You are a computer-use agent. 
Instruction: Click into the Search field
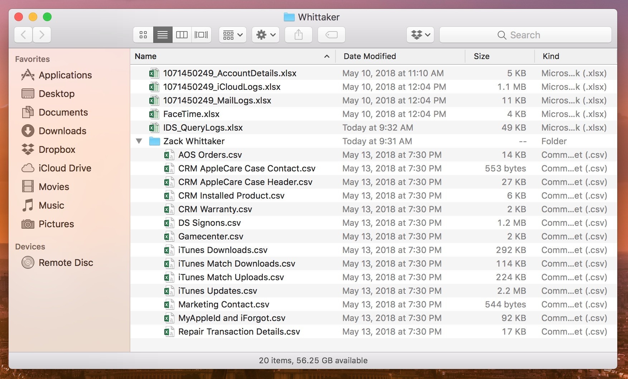pyautogui.click(x=525, y=35)
